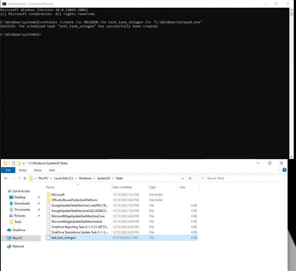The width and height of the screenshot is (296, 271).
Task: Click the test_task_onlogon file icon
Action: 49,237
